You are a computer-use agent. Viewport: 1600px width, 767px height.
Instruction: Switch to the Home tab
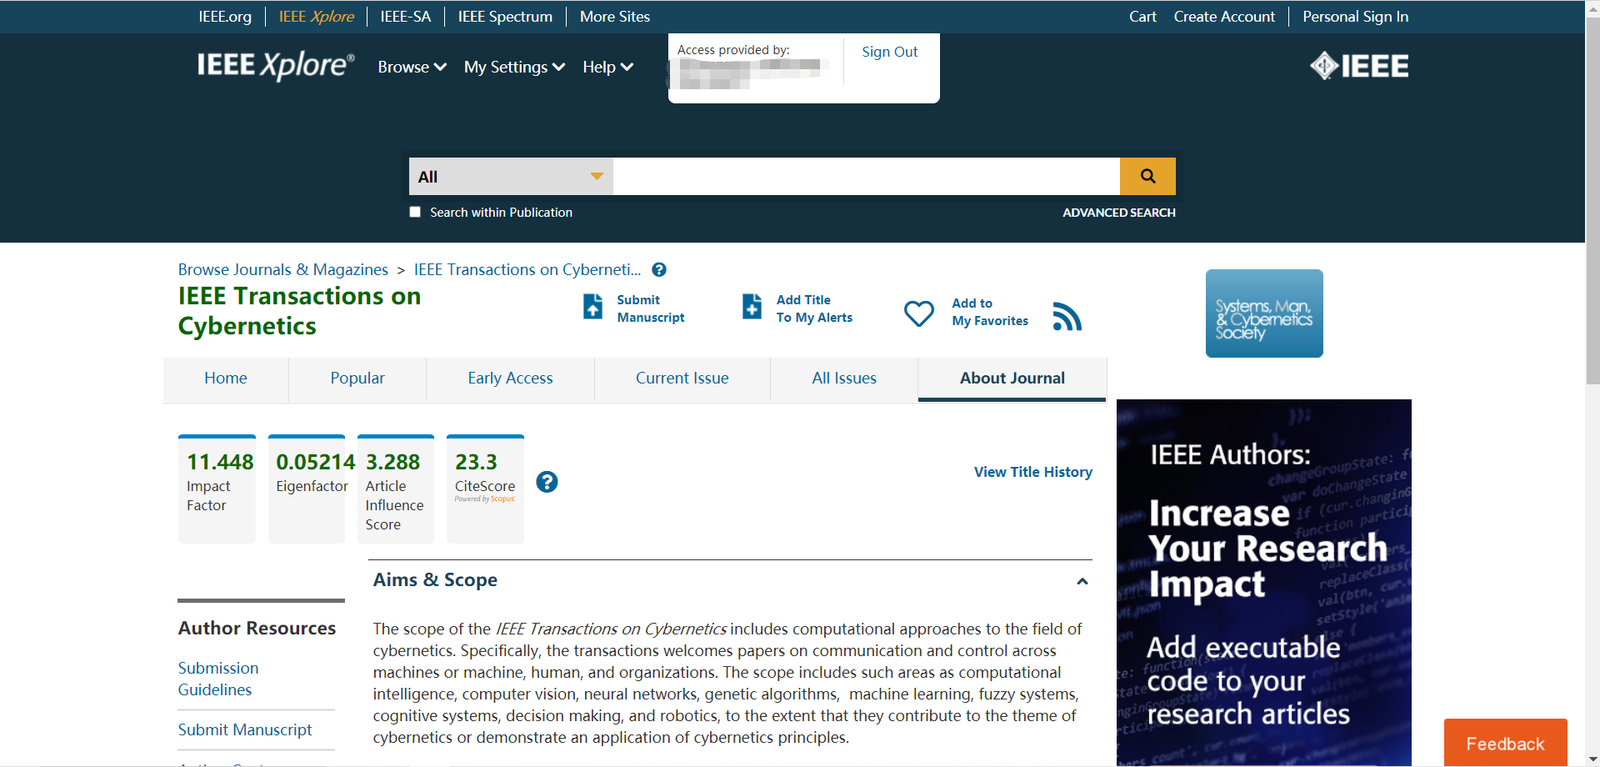point(226,378)
